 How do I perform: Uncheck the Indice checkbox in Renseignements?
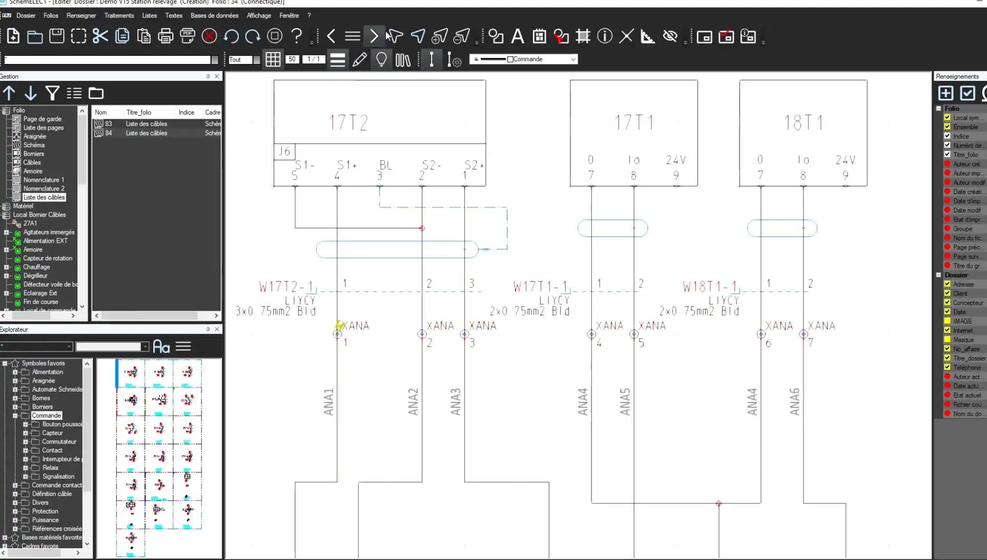pos(947,136)
